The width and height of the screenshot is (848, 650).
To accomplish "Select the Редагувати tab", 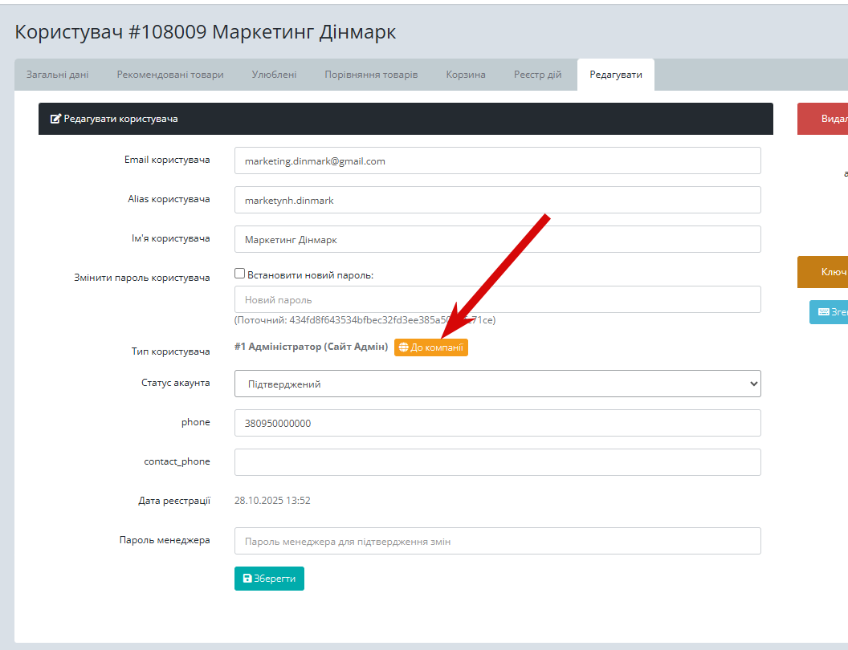I will point(616,75).
